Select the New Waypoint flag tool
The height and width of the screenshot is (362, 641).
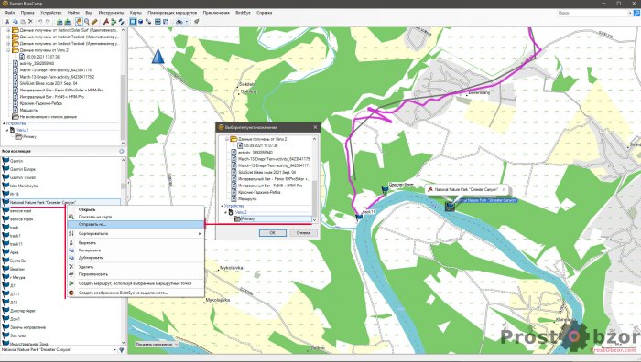tap(106, 22)
